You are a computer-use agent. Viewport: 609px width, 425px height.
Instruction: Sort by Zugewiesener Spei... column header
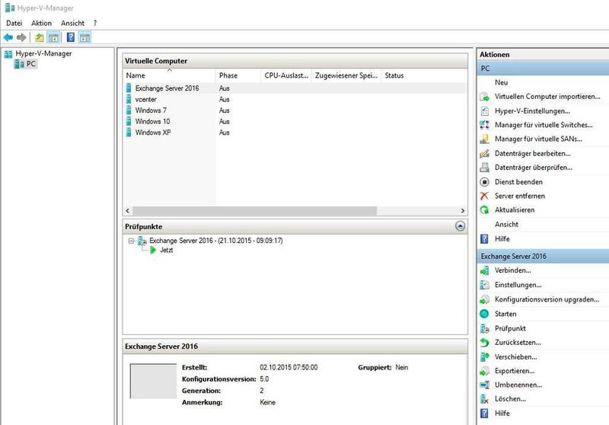coord(346,75)
